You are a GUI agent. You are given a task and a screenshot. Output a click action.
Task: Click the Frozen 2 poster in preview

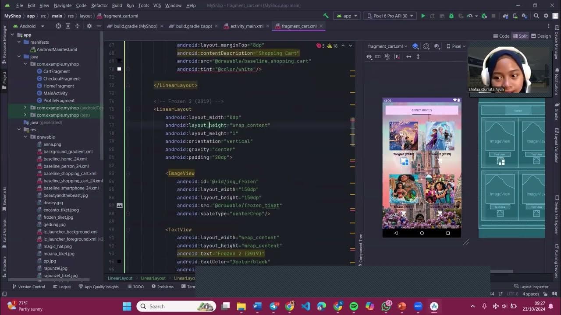pyautogui.click(x=440, y=136)
